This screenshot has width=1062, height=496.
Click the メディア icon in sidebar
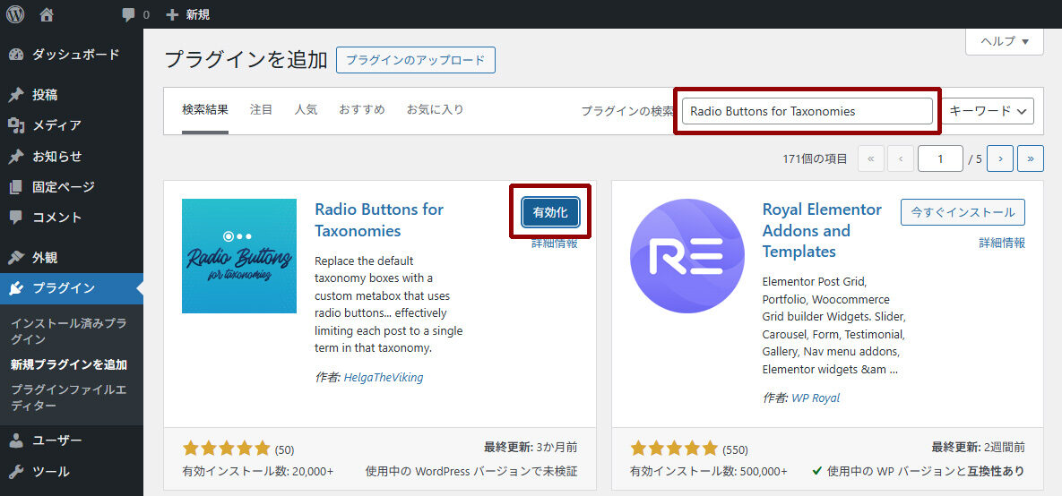16,125
